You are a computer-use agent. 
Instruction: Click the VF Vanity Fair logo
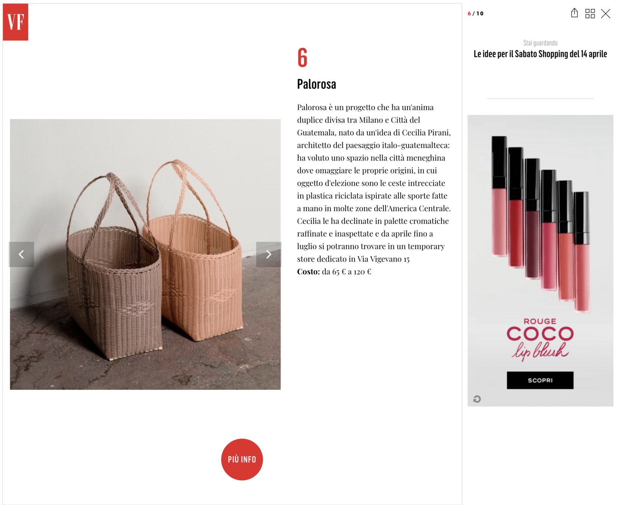click(15, 22)
